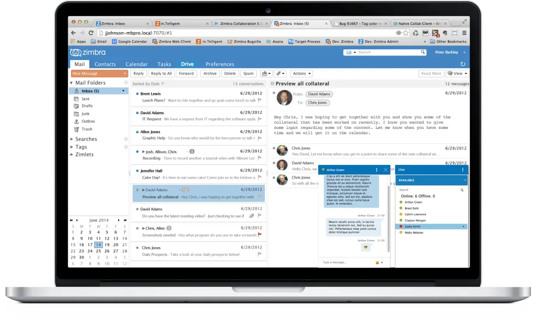
Task: Open Mail Folders gear options
Action: click(126, 83)
